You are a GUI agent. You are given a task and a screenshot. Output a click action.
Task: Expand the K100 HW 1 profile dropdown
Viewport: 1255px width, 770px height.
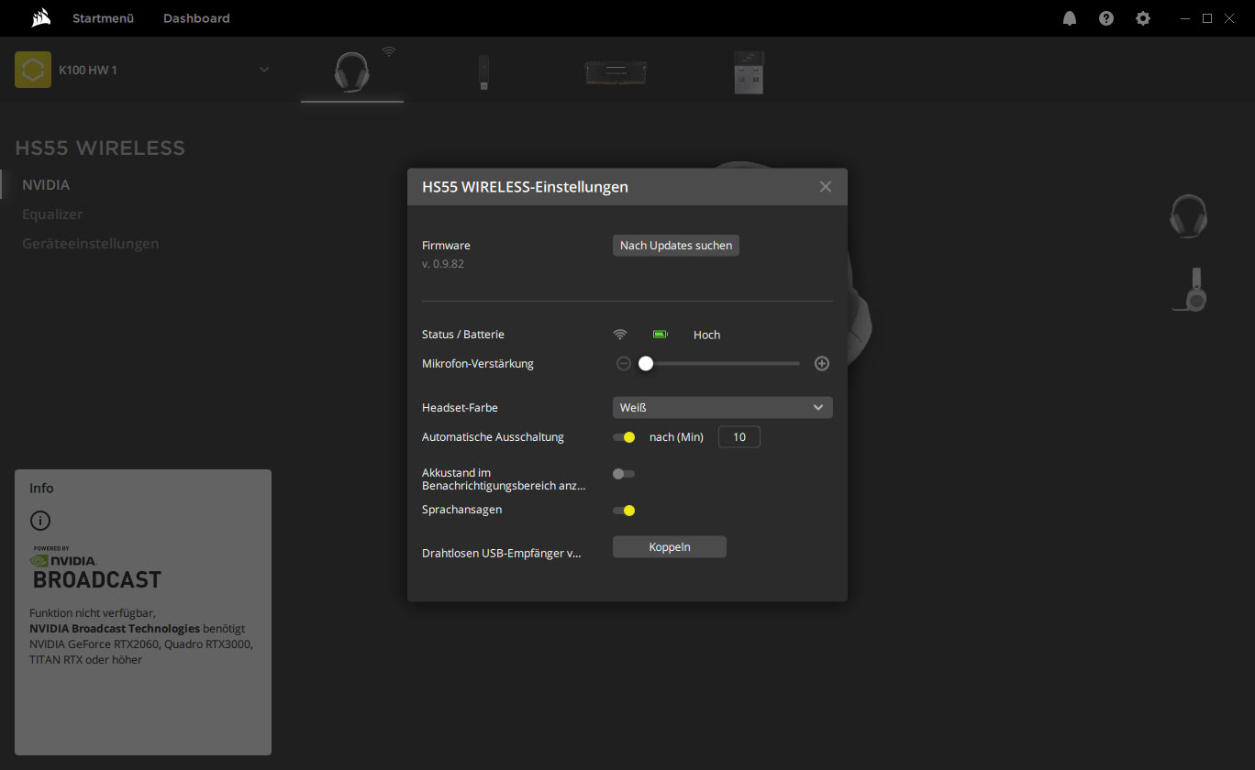[x=264, y=70]
